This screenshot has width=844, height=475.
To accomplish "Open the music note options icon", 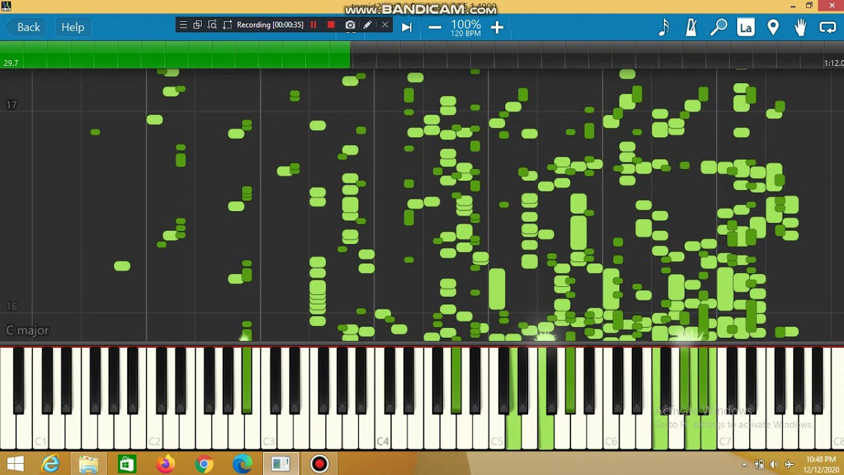I will [664, 27].
